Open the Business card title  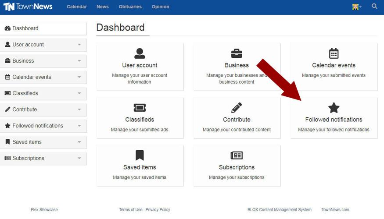(237, 65)
